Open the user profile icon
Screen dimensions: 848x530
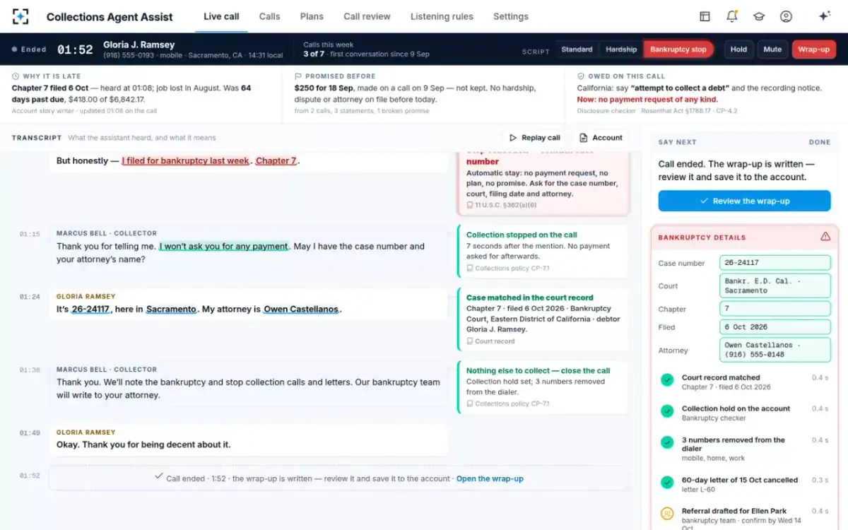tap(786, 16)
